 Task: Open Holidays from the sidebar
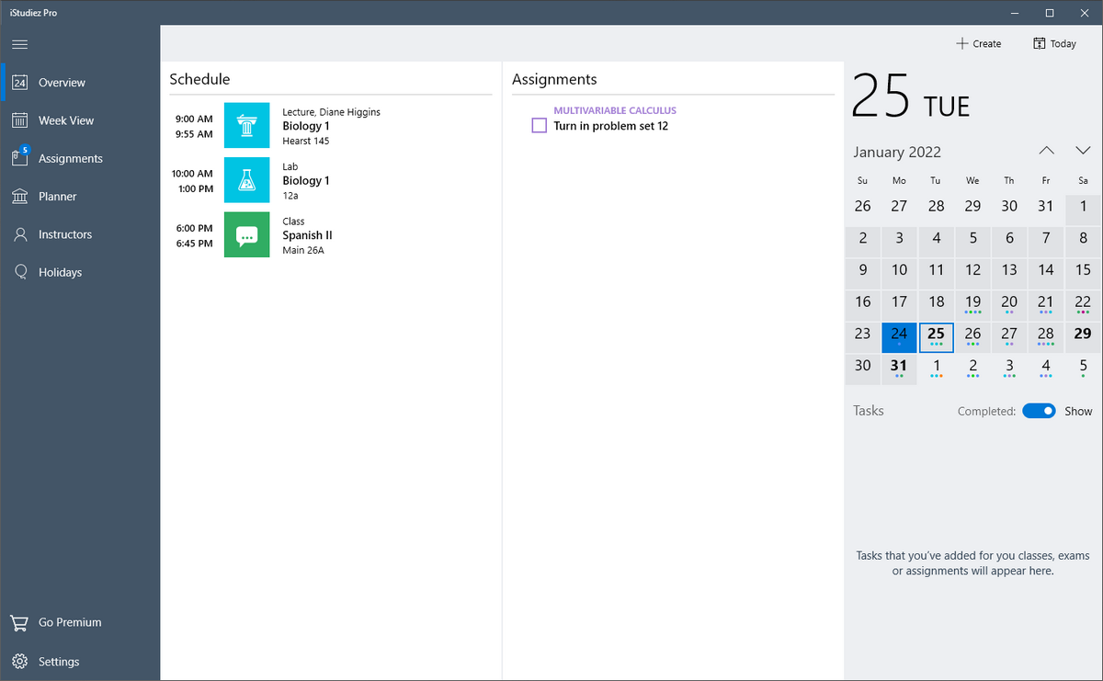[60, 272]
